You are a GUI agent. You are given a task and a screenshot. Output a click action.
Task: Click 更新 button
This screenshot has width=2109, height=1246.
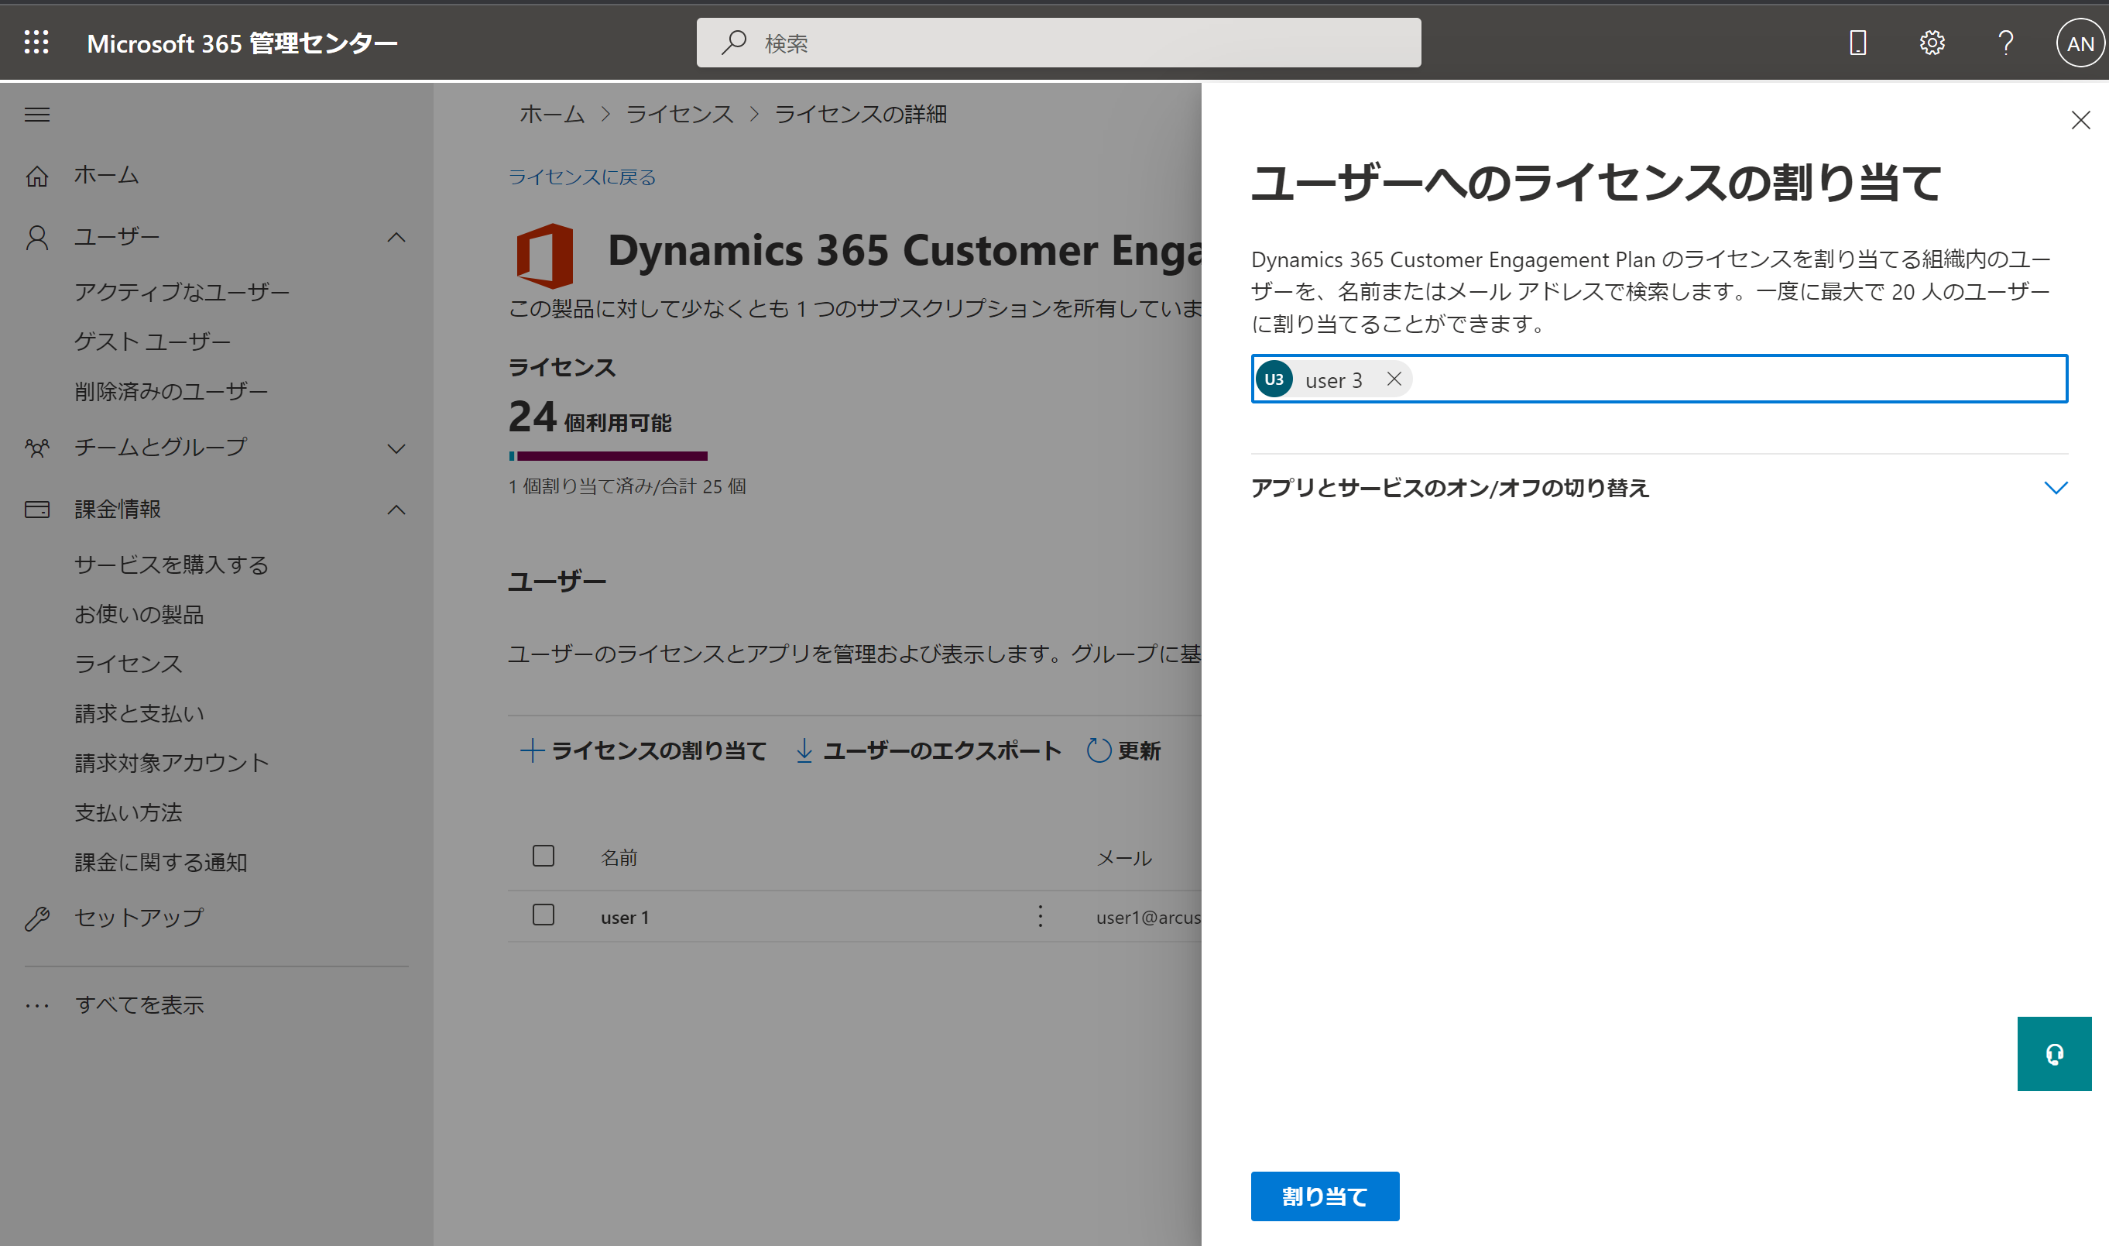click(x=1123, y=750)
